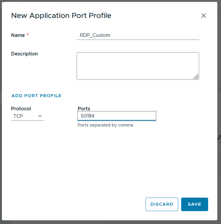Click the ADD PORT PROFILE link

coord(36,96)
